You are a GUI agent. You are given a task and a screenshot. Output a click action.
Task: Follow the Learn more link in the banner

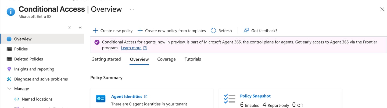point(131,48)
